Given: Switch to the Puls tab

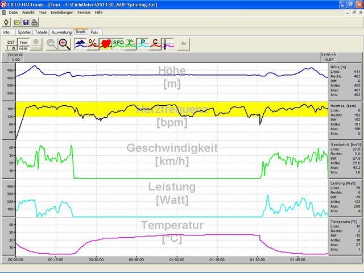Looking at the screenshot, I should coord(94,32).
